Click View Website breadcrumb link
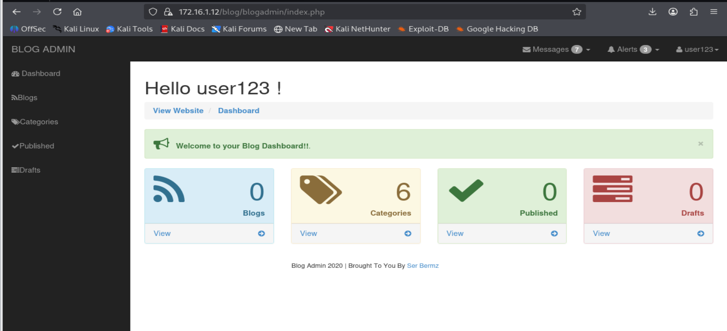The image size is (727, 331). pos(178,110)
